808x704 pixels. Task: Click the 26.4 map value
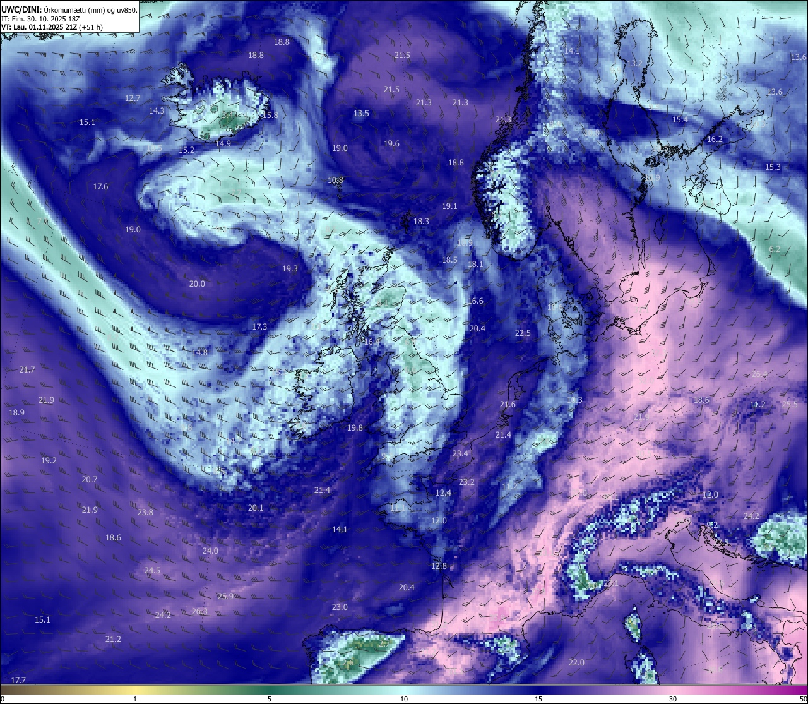[759, 374]
